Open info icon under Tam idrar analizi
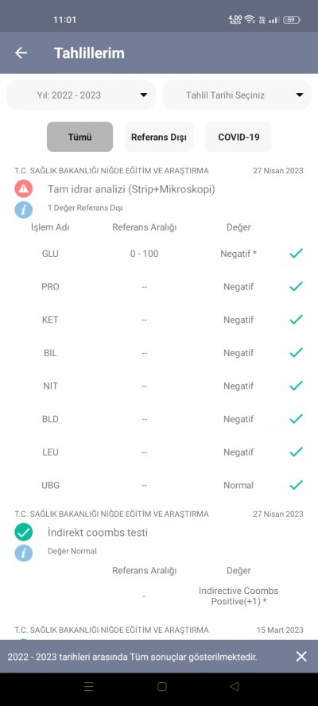The image size is (318, 706). point(23,209)
